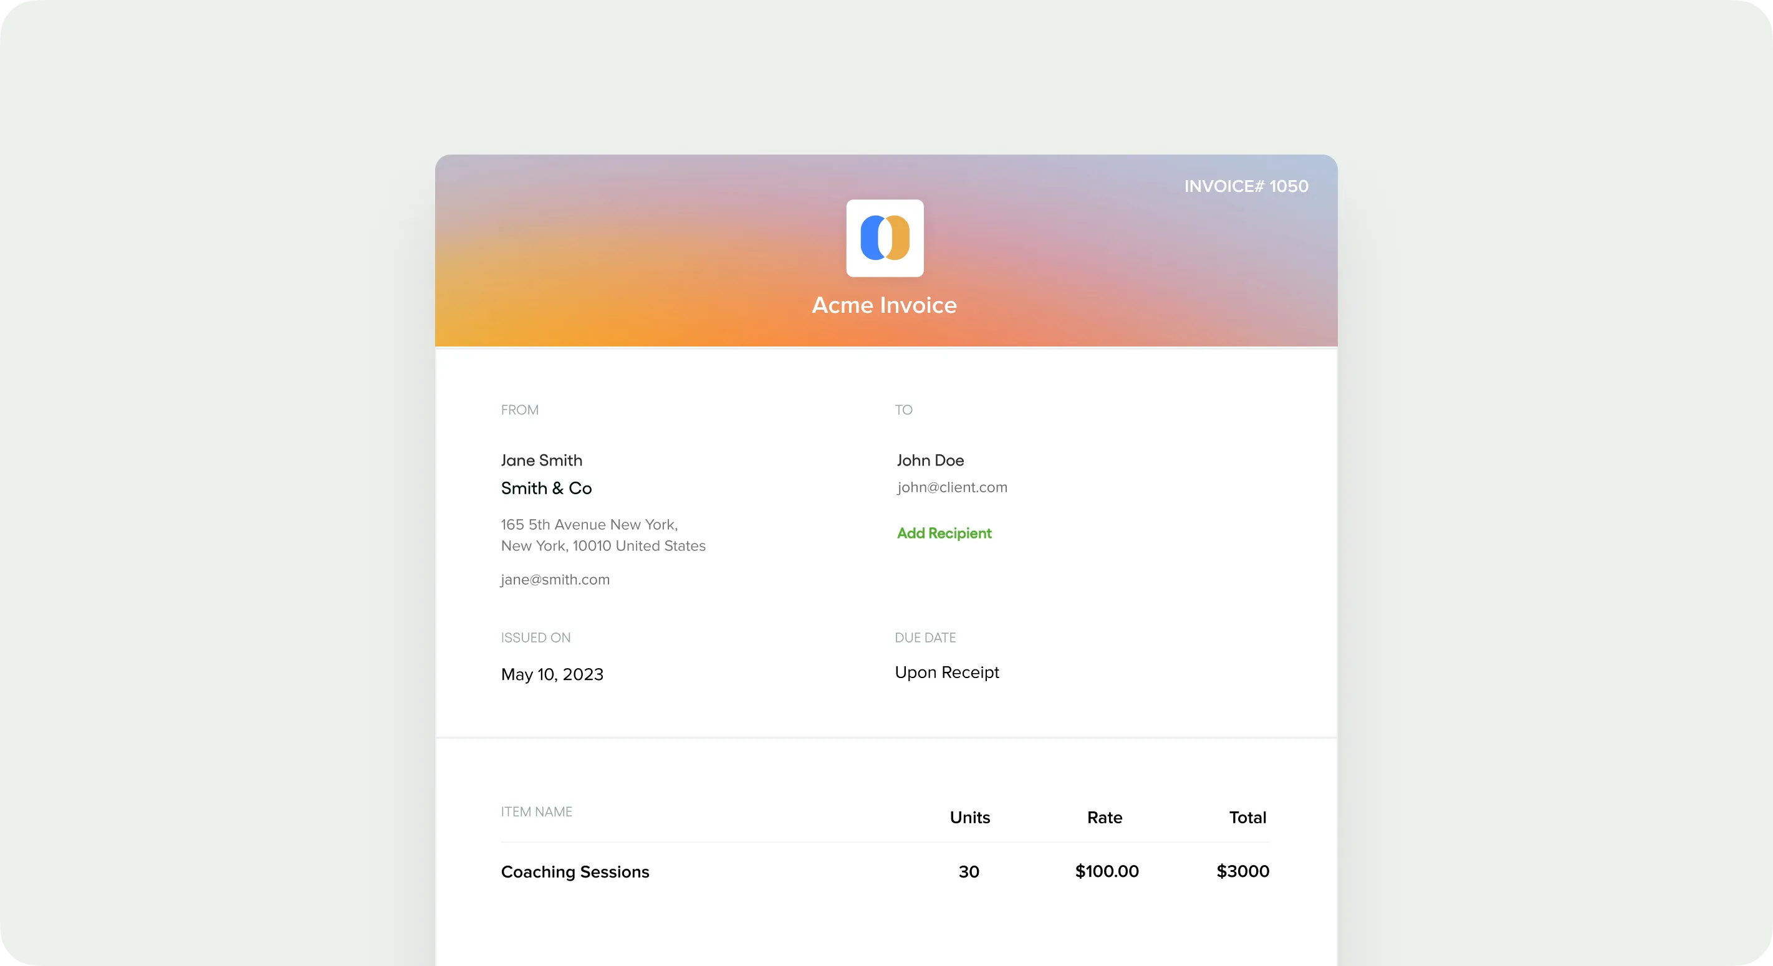Screen dimensions: 1773x966
Task: Click the Coaching Sessions item name
Action: click(x=575, y=872)
